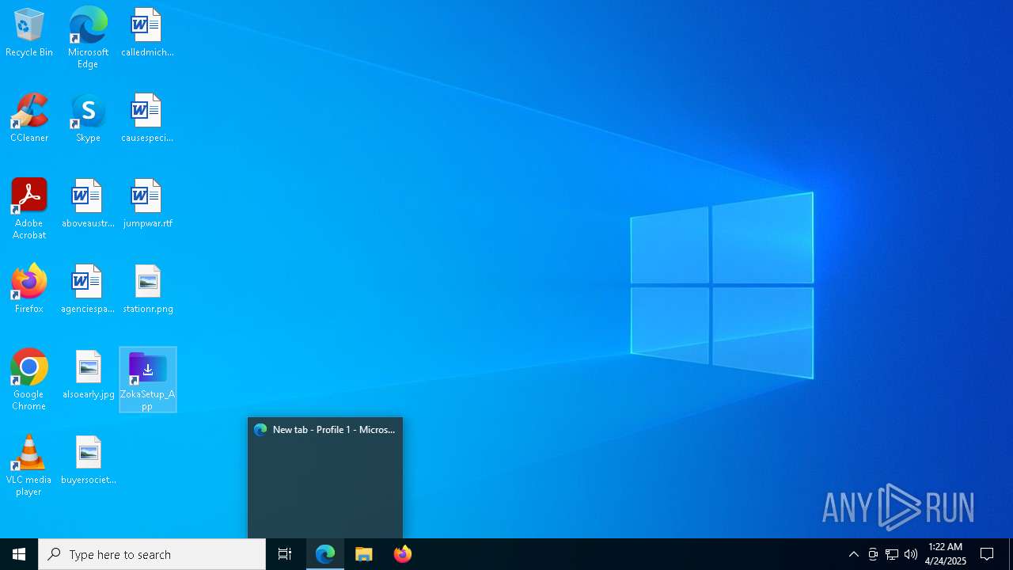Select the agenciespa... Word document icon
1013x570 pixels.
coord(88,290)
